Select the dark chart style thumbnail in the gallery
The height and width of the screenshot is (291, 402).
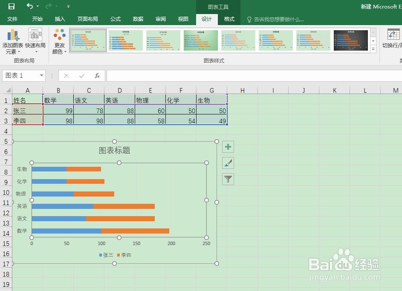[x=350, y=40]
